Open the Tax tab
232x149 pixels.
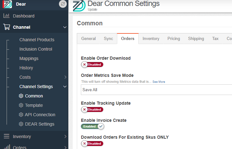215,39
